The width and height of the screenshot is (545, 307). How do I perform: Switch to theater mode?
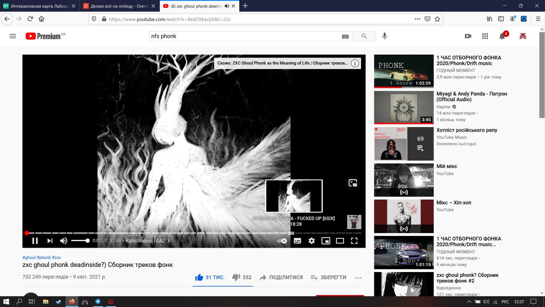(x=340, y=241)
